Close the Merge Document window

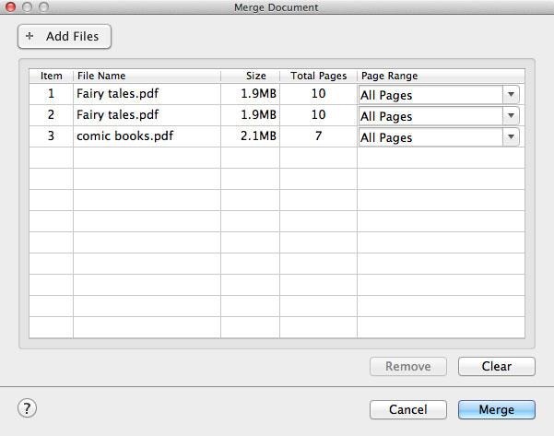coord(11,7)
